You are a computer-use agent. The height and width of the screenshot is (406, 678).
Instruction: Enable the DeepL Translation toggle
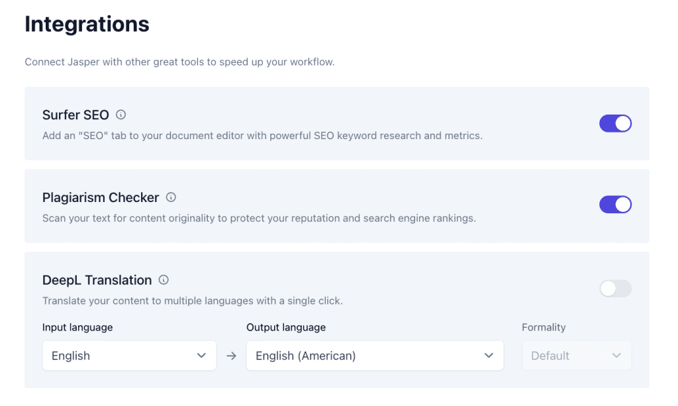[x=615, y=288]
